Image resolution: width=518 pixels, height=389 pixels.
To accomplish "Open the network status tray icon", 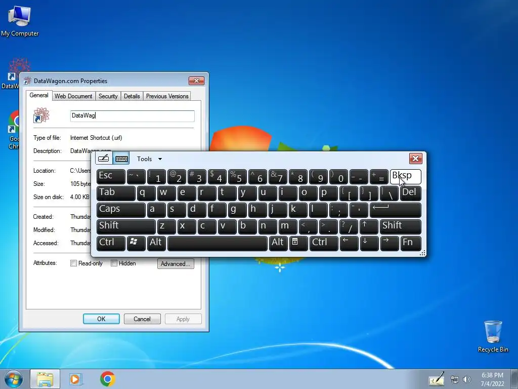I will (455, 380).
